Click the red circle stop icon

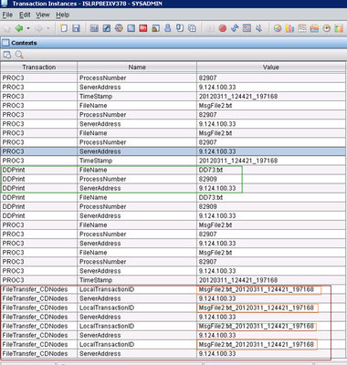click(223, 28)
